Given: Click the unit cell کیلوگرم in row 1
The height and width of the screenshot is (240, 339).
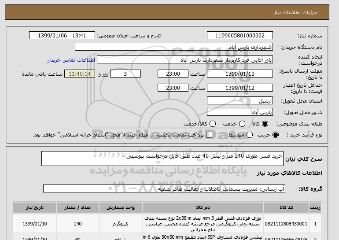Looking at the screenshot, I should [120, 224].
